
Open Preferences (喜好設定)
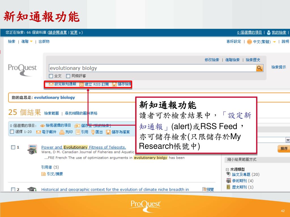tap(234, 42)
